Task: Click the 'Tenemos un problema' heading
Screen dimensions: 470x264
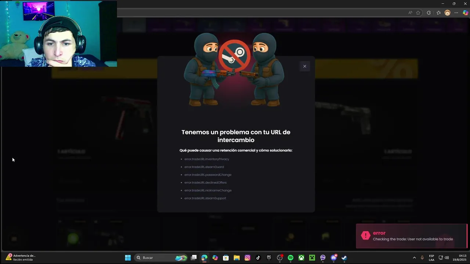Action: [x=236, y=136]
